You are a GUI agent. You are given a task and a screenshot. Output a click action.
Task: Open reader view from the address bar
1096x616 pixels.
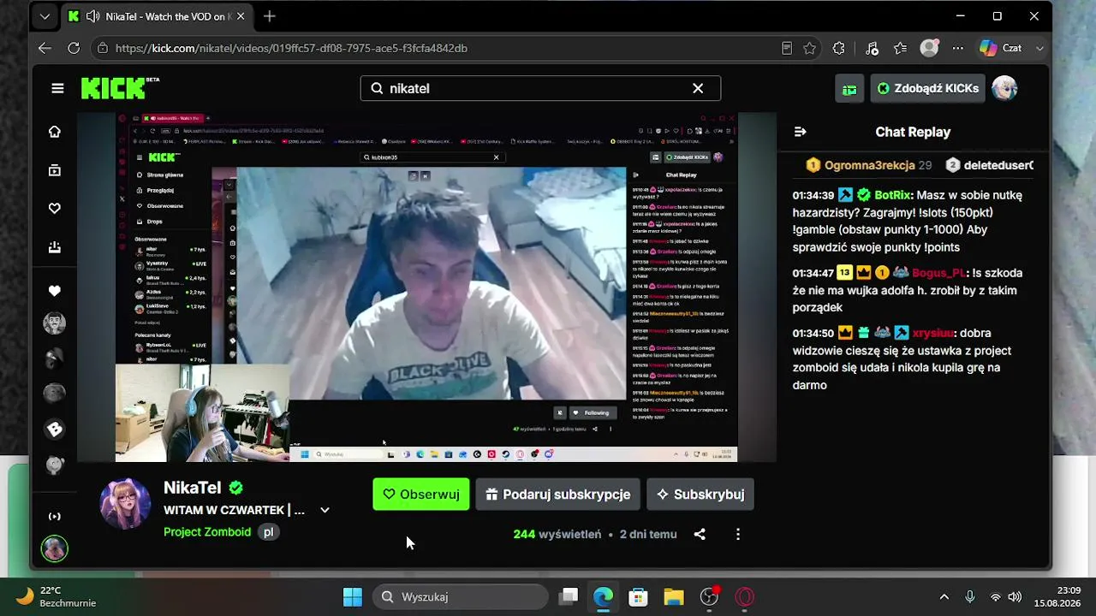[x=787, y=48]
